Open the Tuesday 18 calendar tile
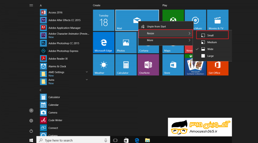The height and width of the screenshot is (143, 258). coord(104,20)
